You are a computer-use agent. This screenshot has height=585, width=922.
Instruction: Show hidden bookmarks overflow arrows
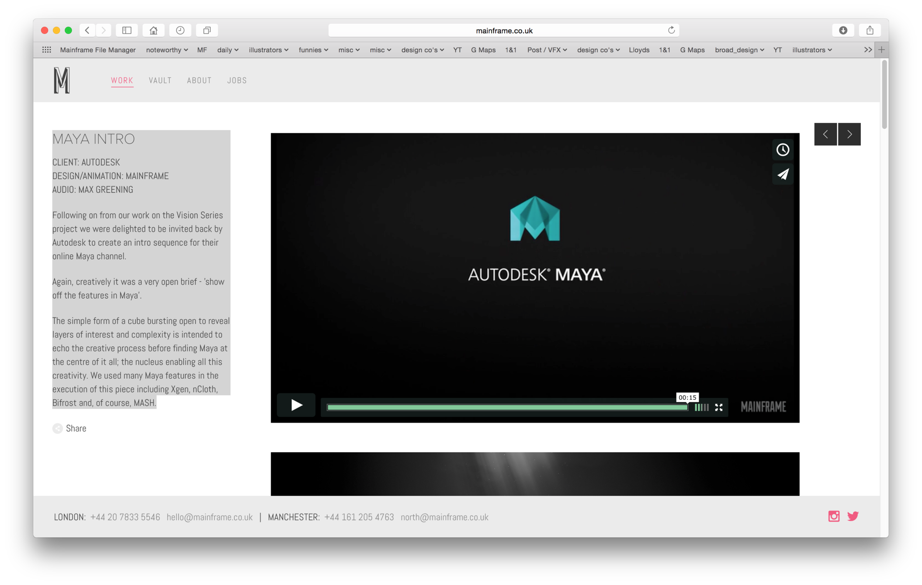pos(868,50)
